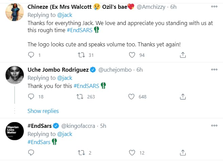
Task: Share Uche Jombo Rodriguez's tweet
Action: click(x=183, y=97)
